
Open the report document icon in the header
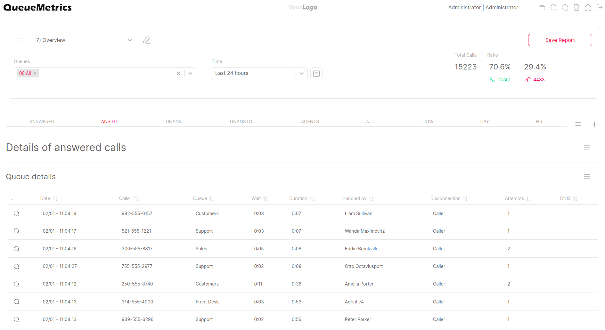576,7
